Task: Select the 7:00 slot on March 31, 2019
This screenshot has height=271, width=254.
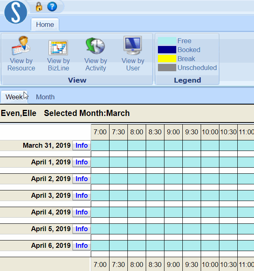Action: tap(100, 146)
